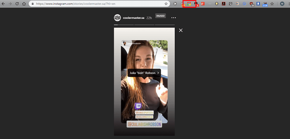Screen dimensions: 290x139
Task: Jump to second story progress segment
Action: [144, 25]
